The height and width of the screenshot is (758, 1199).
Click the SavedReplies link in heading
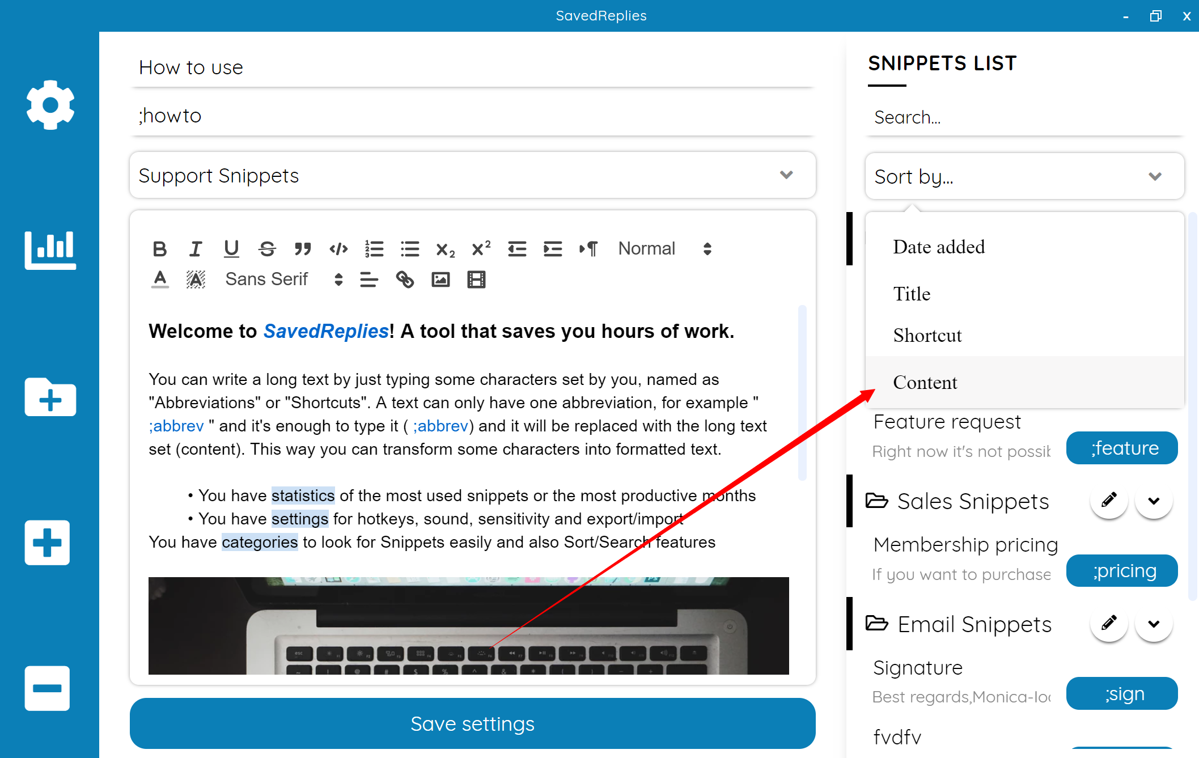coord(326,331)
